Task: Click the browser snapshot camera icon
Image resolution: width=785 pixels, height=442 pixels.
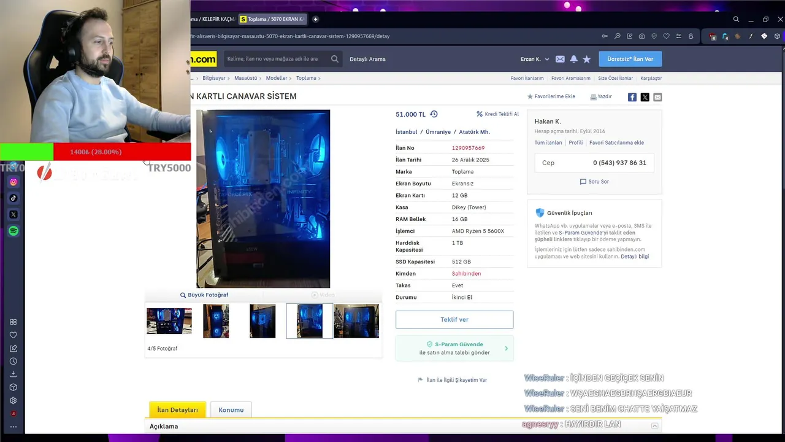Action: pos(641,36)
